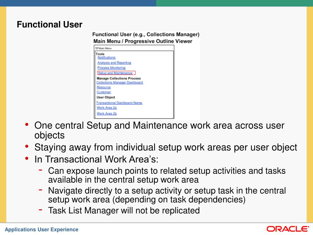Viewport: 313px width, 235px height.
Task: Click bullet about one central Setup and Maintenance
Action: coord(159,130)
